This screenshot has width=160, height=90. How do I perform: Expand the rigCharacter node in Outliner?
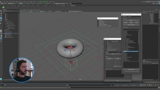coord(4,33)
